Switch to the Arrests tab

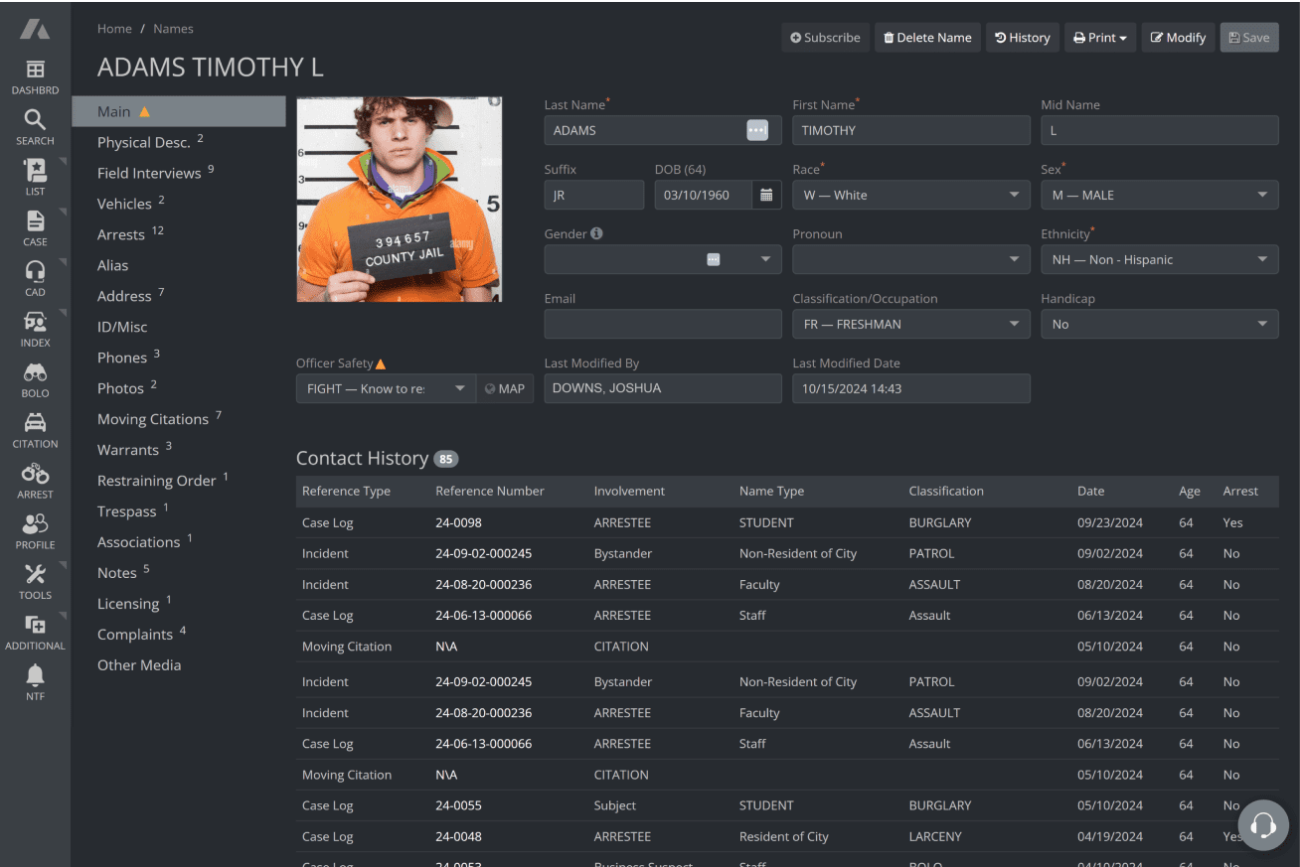click(x=121, y=235)
